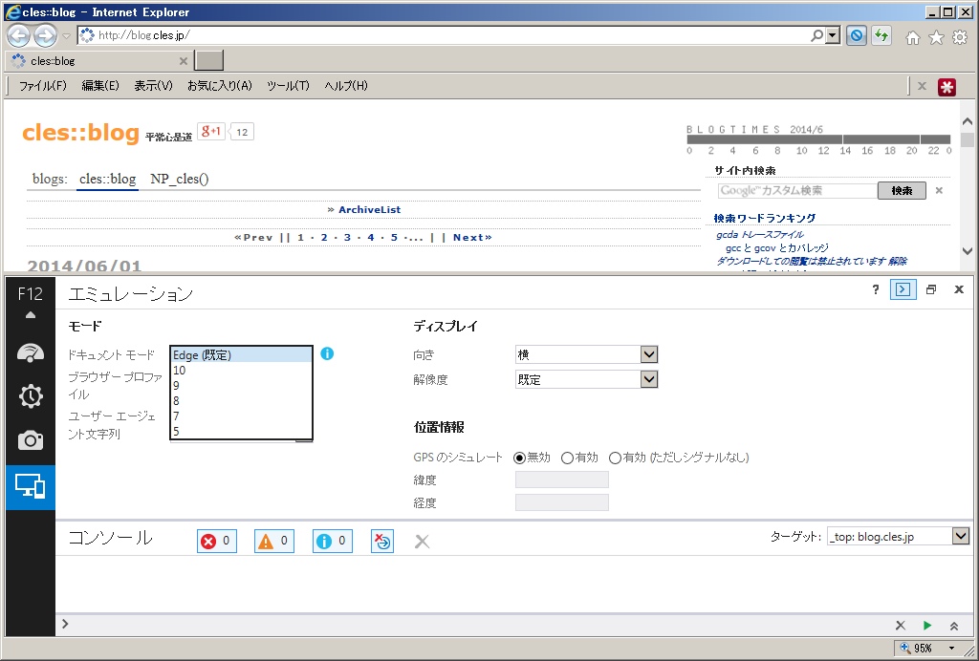Viewport: 979px width, 661px height.
Task: Click the ArchiveList link
Action: tap(369, 209)
